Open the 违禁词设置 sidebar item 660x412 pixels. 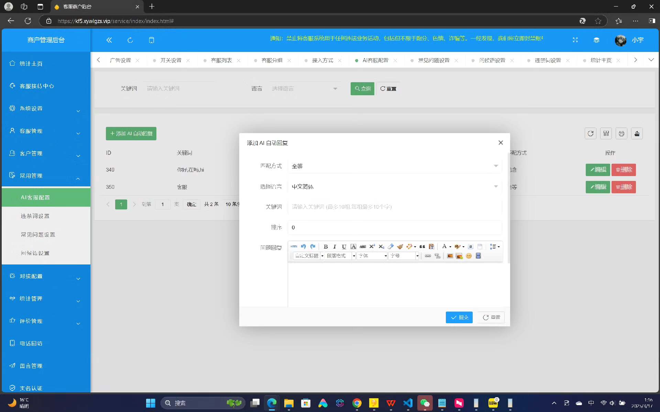[x=35, y=216]
